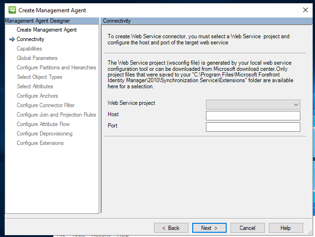Open Configure Extensions step

(x=40, y=143)
